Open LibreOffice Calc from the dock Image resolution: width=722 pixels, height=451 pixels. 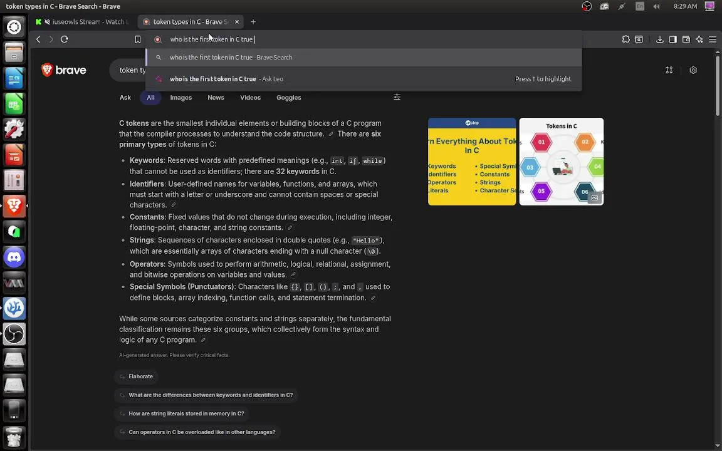(14, 103)
